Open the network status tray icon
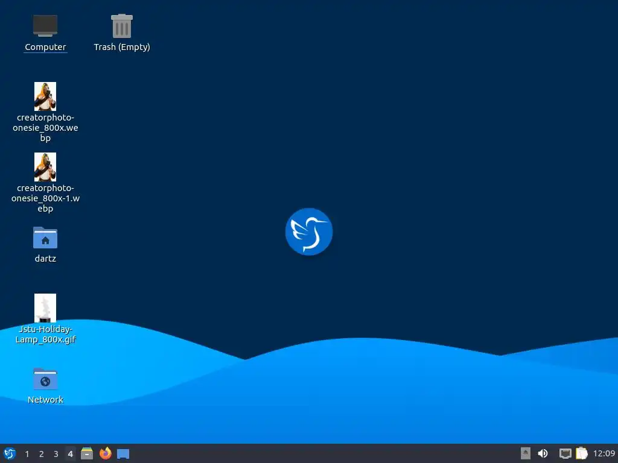The image size is (618, 463). [x=565, y=453]
